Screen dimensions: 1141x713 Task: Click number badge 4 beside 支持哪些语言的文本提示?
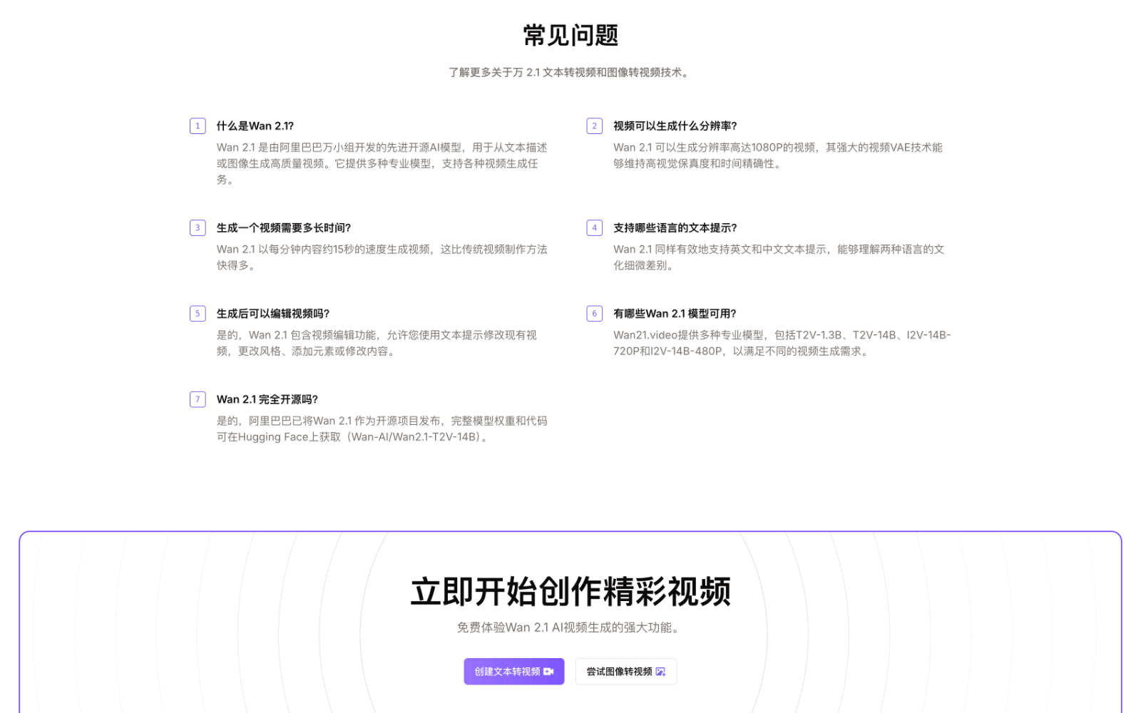pos(594,228)
